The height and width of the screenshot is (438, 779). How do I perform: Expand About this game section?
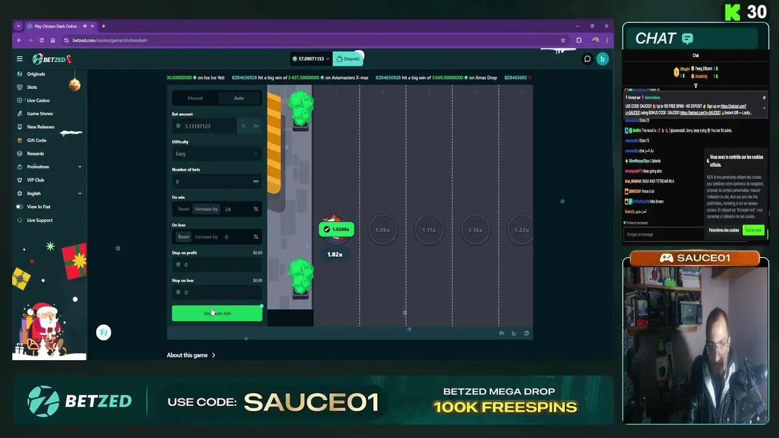pos(191,355)
